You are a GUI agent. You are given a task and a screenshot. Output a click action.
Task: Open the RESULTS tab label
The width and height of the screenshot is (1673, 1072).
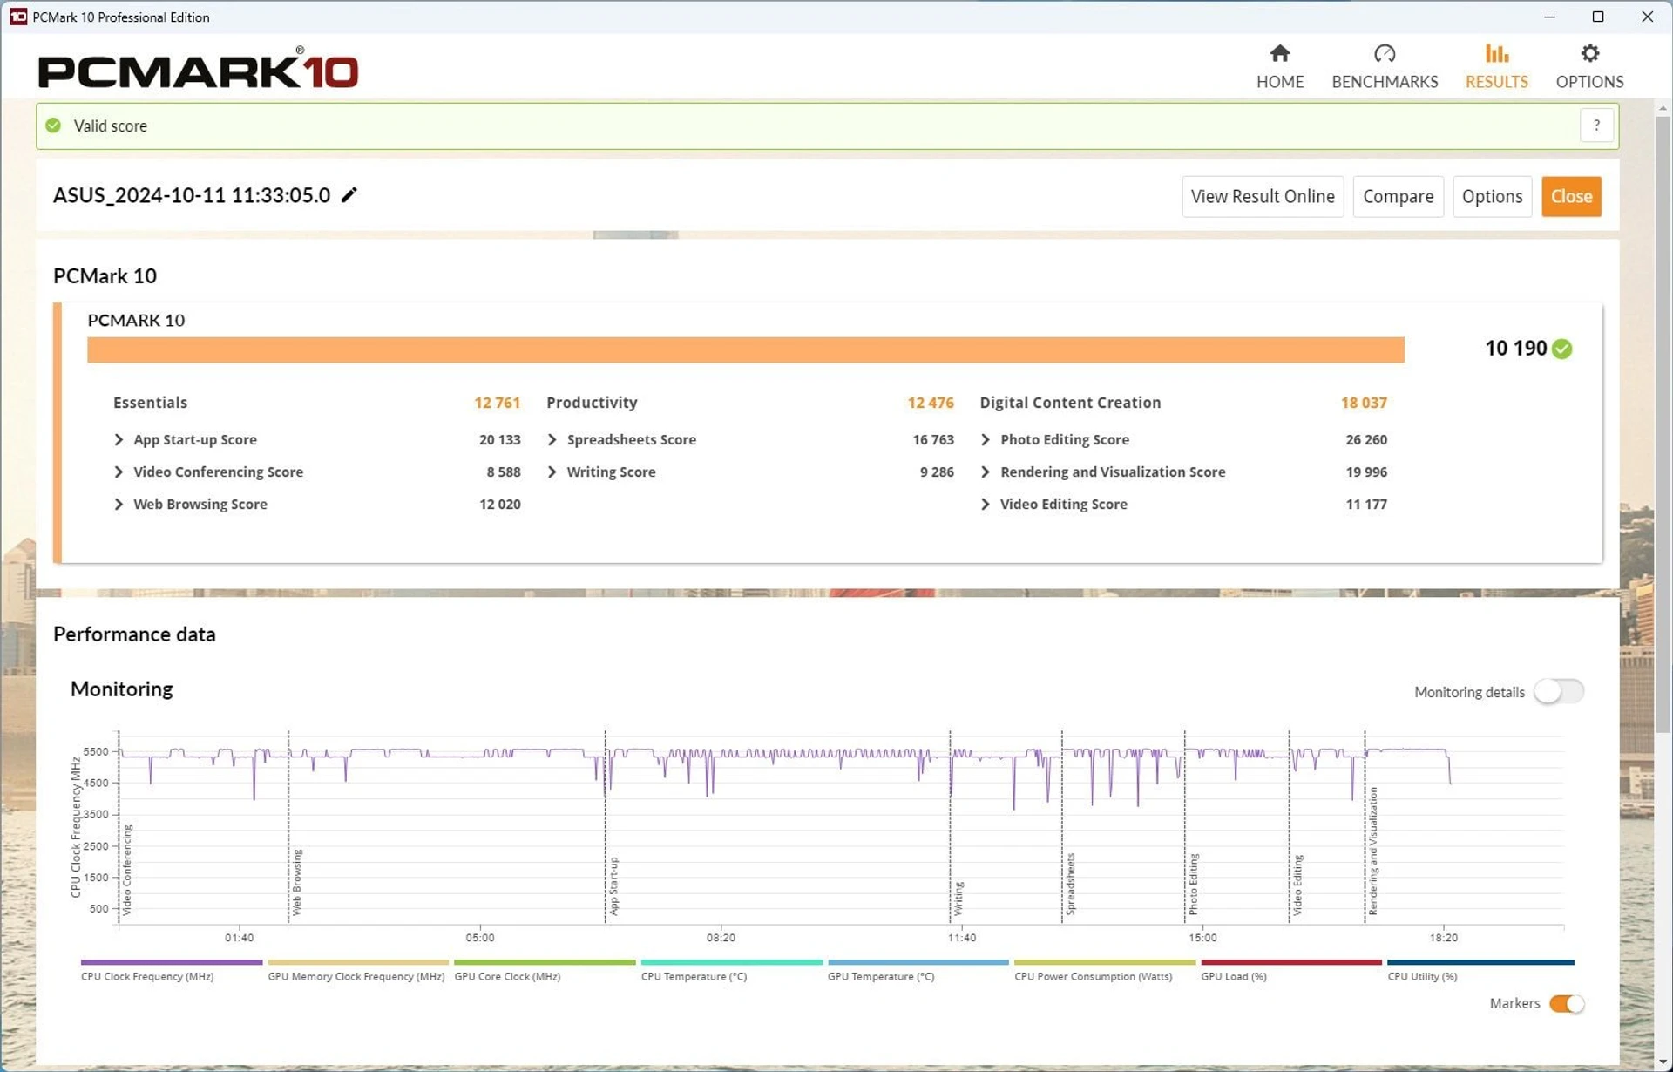[x=1496, y=82]
